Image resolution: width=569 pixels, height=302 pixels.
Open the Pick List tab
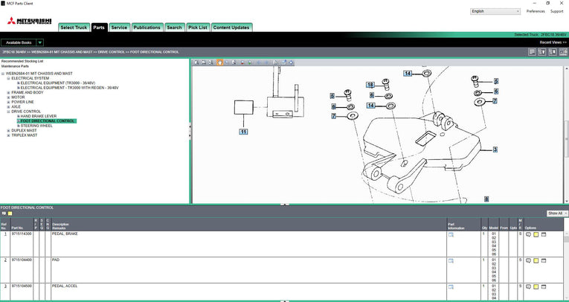198,28
